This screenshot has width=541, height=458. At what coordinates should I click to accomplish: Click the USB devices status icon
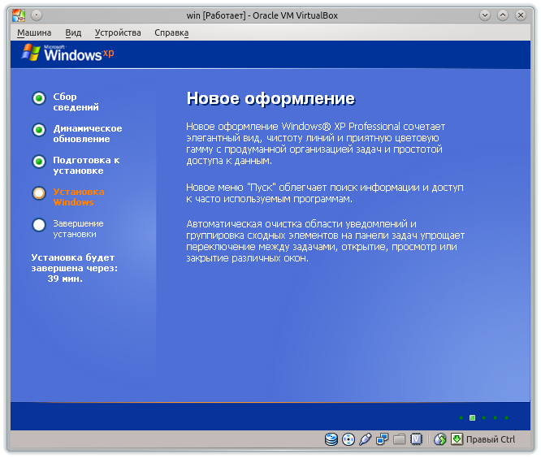pyautogui.click(x=365, y=439)
